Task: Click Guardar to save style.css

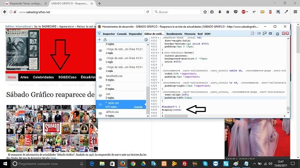Action: pyautogui.click(x=138, y=107)
